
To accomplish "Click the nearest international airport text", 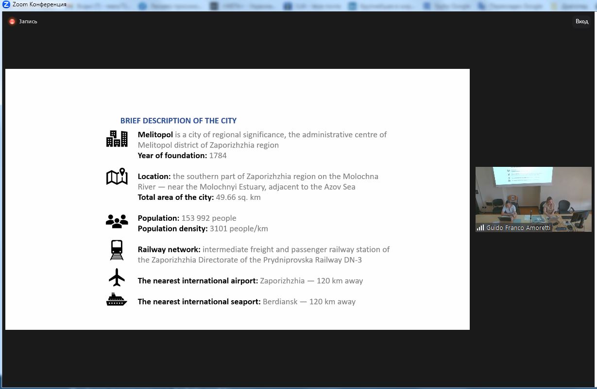I will tap(198, 281).
